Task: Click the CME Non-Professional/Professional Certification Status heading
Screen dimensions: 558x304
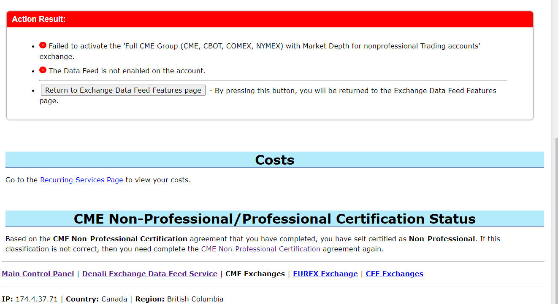Action: pos(275,219)
